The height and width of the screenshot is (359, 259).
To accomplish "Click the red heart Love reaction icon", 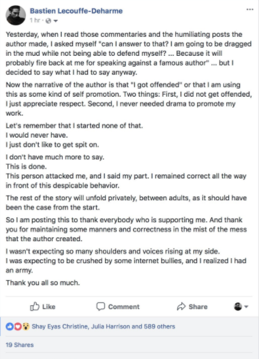I will [18, 326].
